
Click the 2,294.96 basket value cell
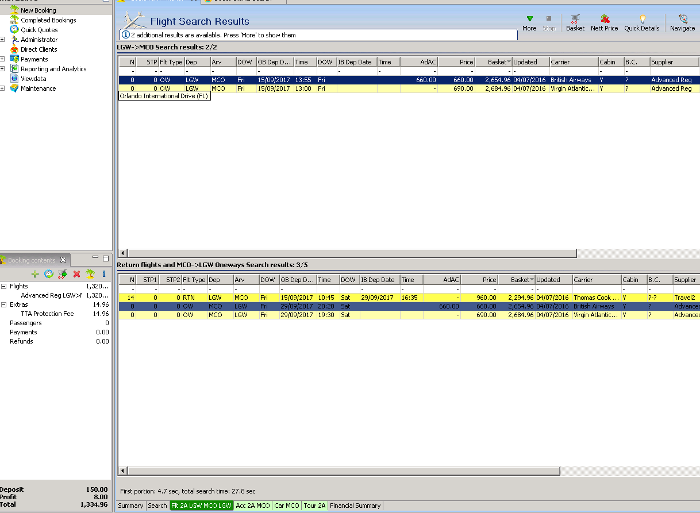pos(517,298)
